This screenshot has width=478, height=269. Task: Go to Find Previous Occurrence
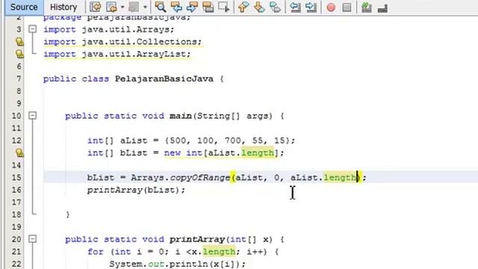176,7
